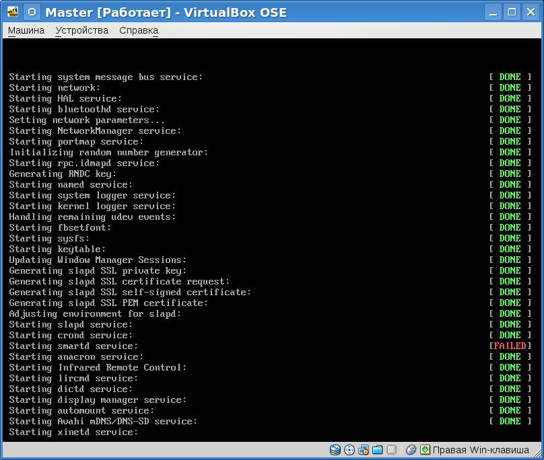Image resolution: width=544 pixels, height=460 pixels.
Task: Click the red FAILED status for smartd
Action: (x=510, y=346)
